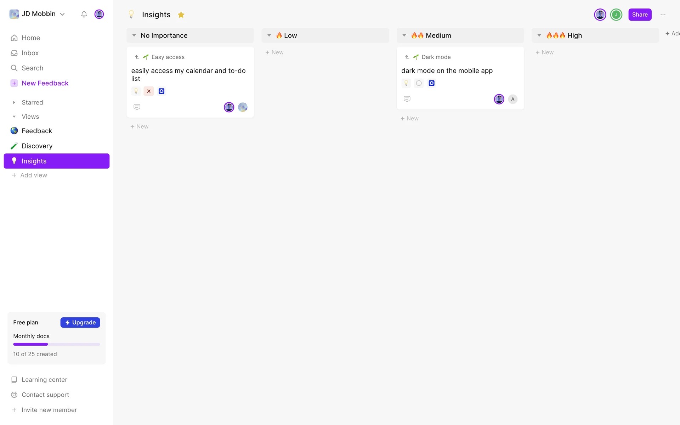The width and height of the screenshot is (680, 425).
Task: Open the notifications bell
Action: coord(84,14)
